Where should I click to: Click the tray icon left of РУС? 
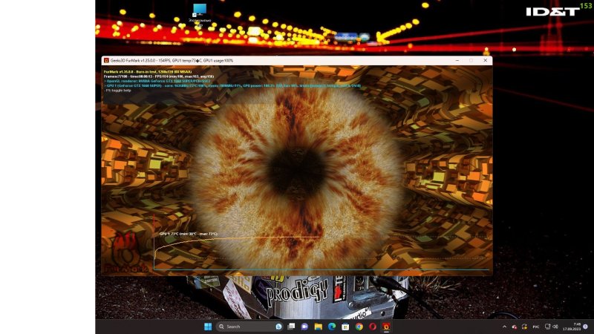(524, 327)
